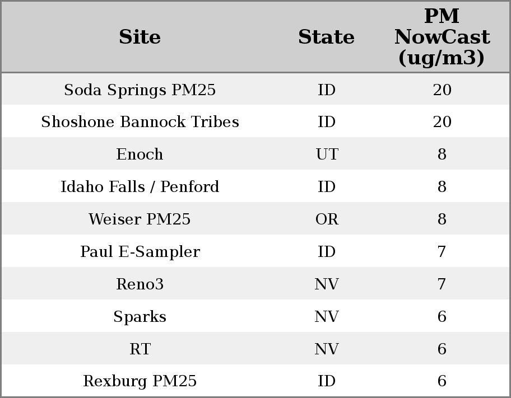The height and width of the screenshot is (398, 511).
Task: Click the UT state cell for Enoch
Action: 327,154
